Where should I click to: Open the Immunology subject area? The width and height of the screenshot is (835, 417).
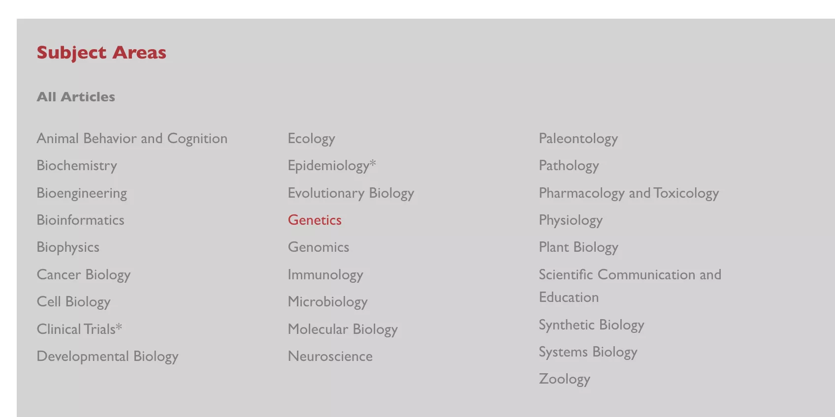coord(325,275)
